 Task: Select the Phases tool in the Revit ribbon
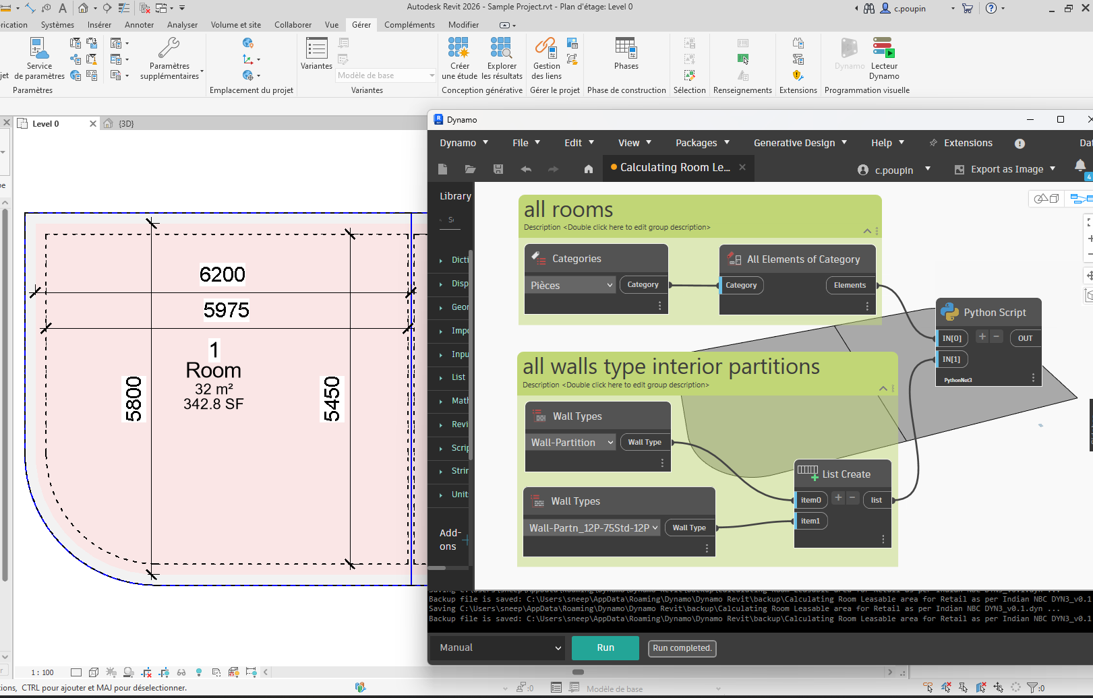pyautogui.click(x=626, y=54)
